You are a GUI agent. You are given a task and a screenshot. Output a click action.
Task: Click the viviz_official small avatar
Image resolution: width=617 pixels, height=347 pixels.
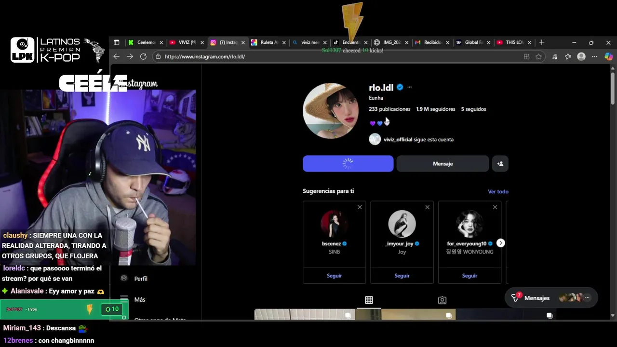pyautogui.click(x=375, y=139)
